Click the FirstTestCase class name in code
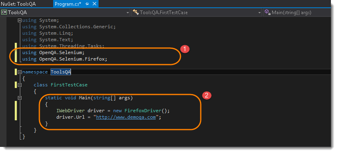 click(x=69, y=85)
